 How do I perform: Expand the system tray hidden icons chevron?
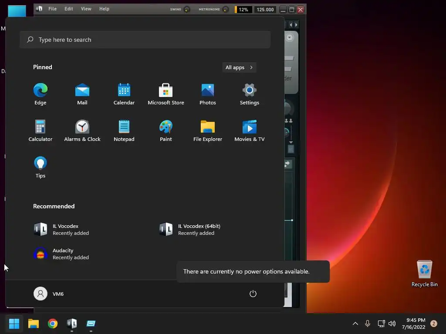click(x=355, y=324)
